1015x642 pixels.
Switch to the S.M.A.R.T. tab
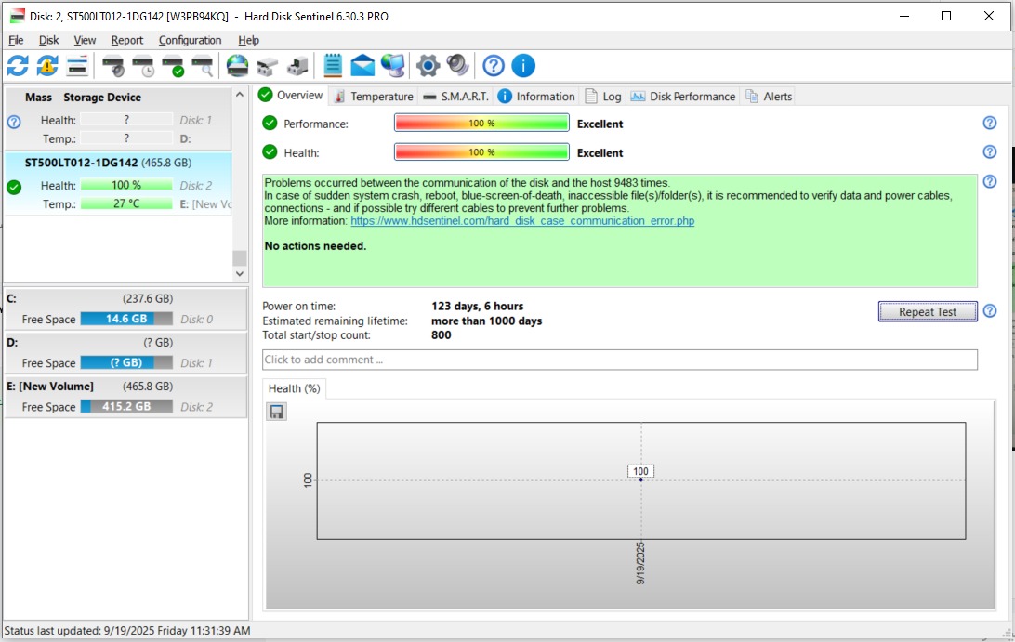click(455, 97)
